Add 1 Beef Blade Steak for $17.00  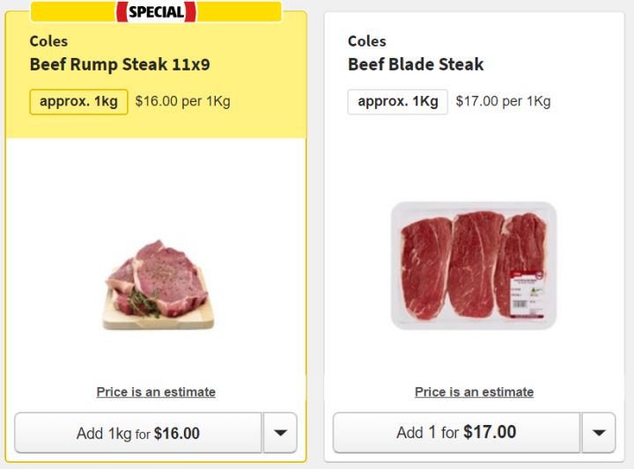point(456,433)
